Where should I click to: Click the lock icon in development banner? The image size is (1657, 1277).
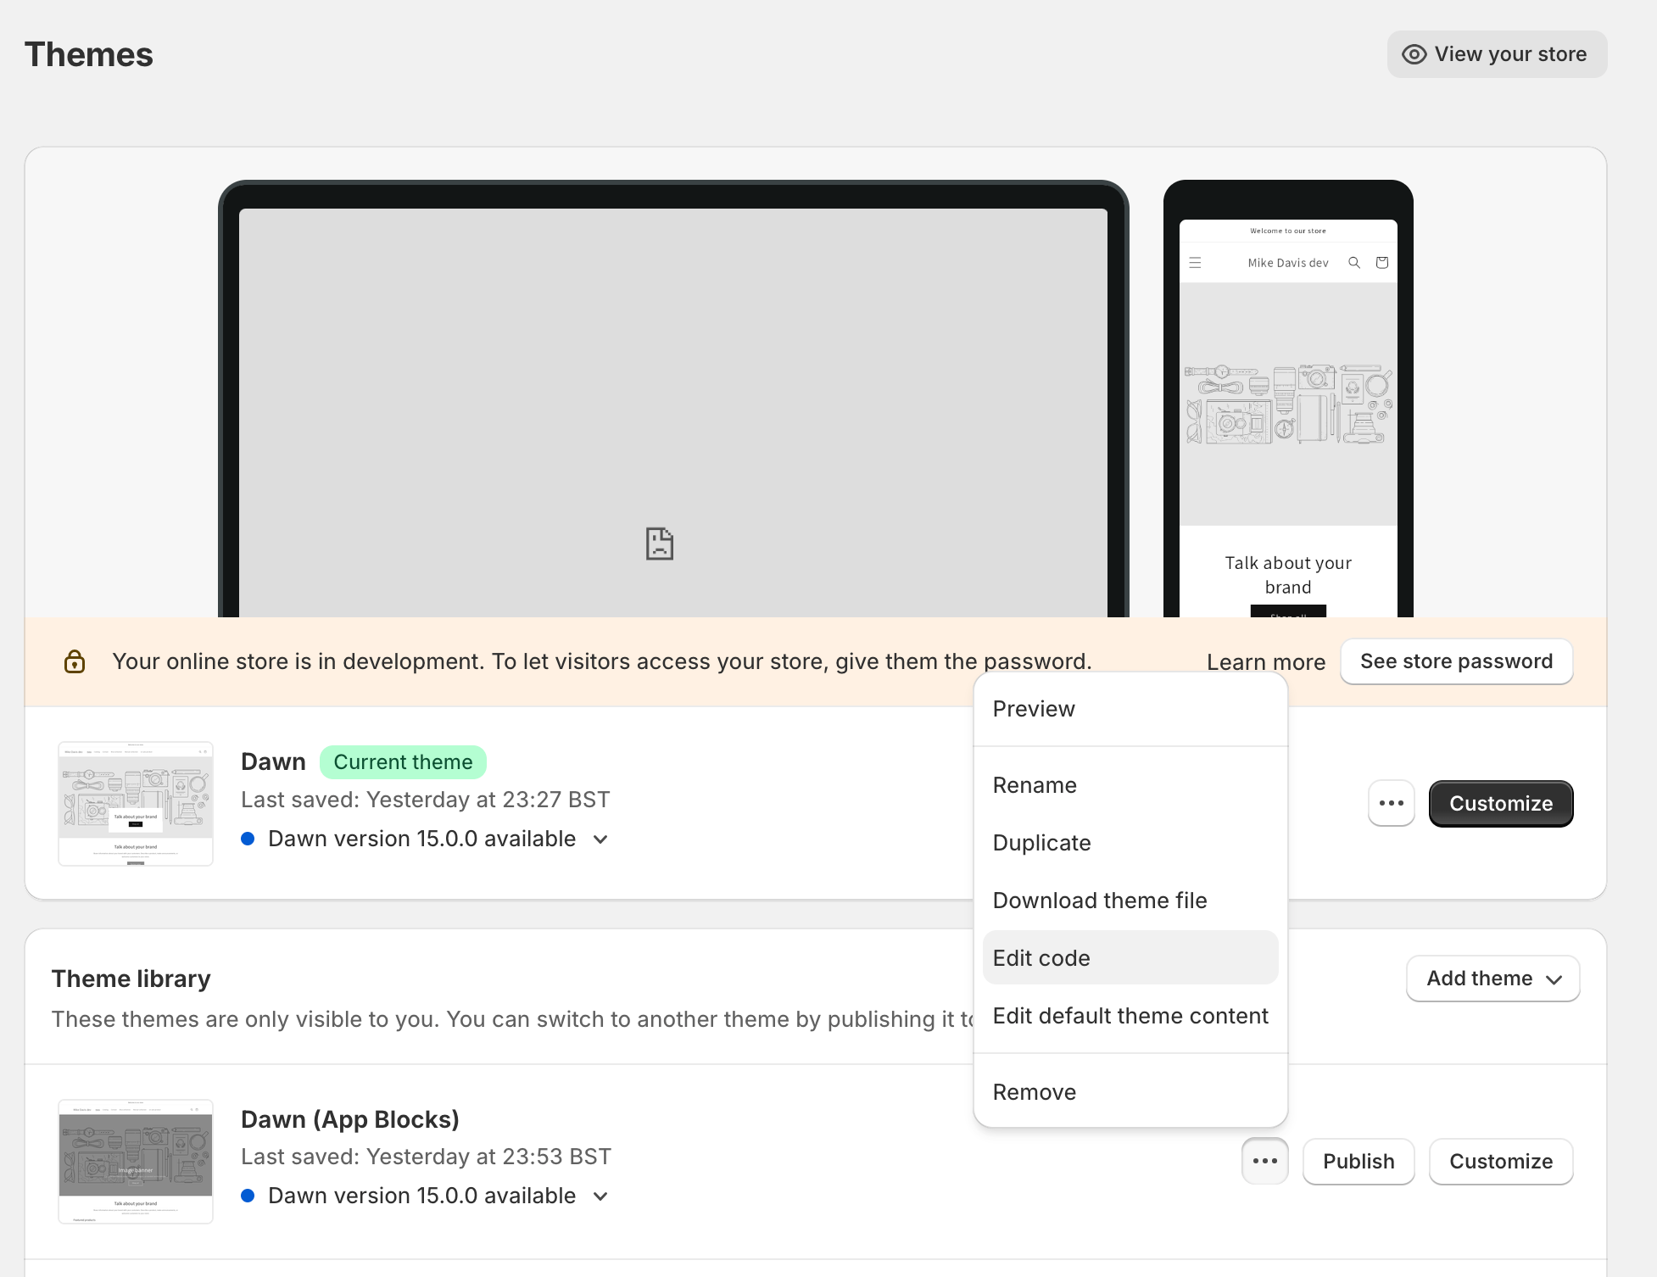click(x=75, y=661)
